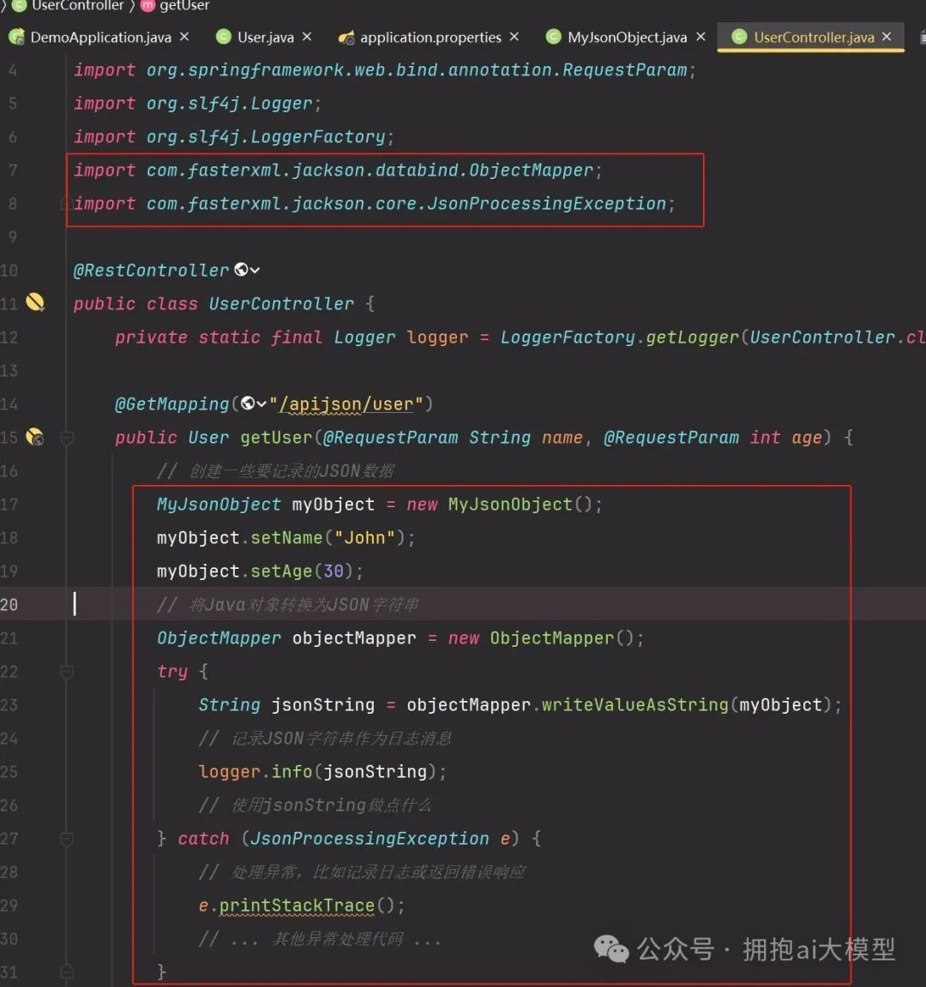Click the class icon on MyJsonObject.java tab
Screen dimensions: 926x987
point(554,38)
